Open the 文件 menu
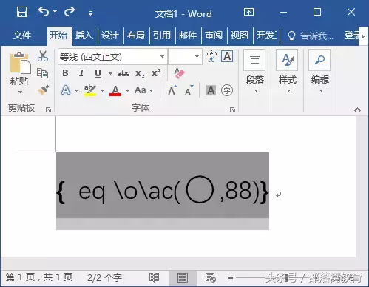 point(22,36)
